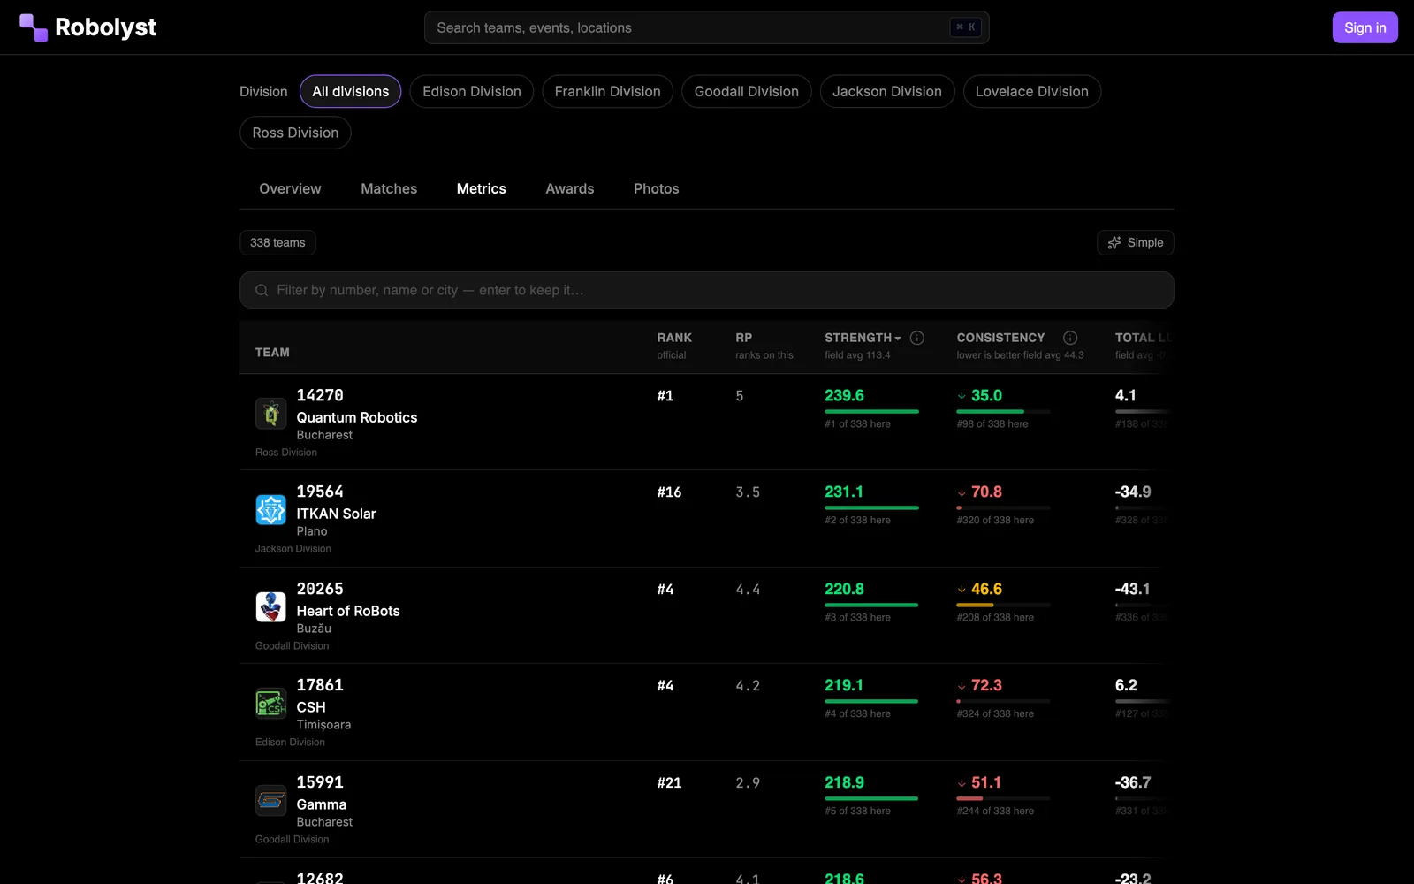Click strength value 239.6
This screenshot has width=1414, height=884.
[845, 395]
